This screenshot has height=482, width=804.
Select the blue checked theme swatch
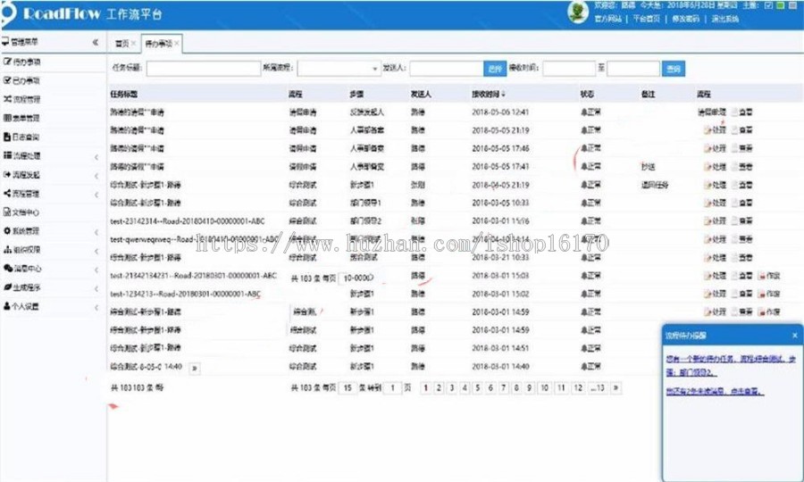point(768,5)
